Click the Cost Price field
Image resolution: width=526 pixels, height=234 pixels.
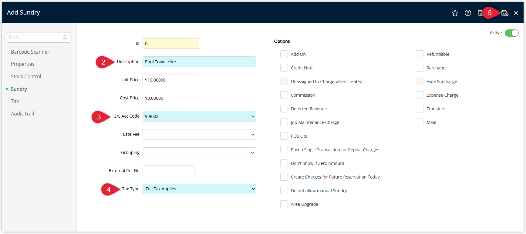click(x=171, y=98)
